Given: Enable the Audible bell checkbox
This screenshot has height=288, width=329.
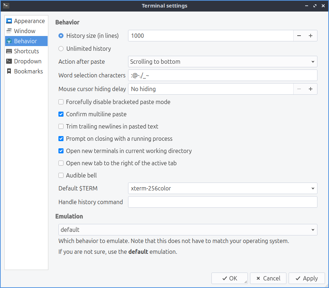Looking at the screenshot, I should tap(61, 175).
